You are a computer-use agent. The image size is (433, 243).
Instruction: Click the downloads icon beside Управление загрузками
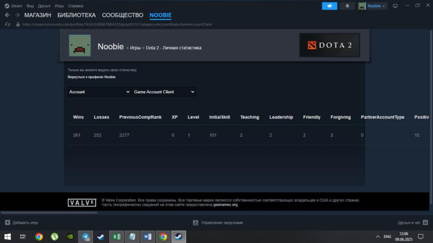coord(196,222)
